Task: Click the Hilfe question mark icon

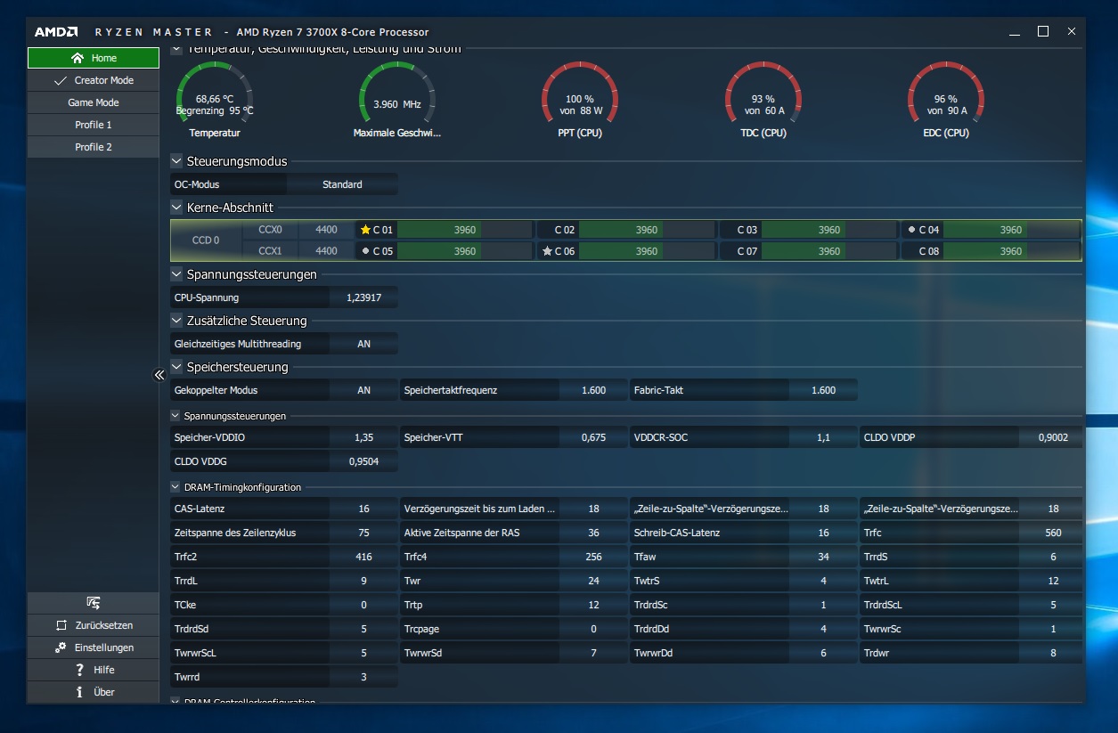Action: click(x=80, y=670)
